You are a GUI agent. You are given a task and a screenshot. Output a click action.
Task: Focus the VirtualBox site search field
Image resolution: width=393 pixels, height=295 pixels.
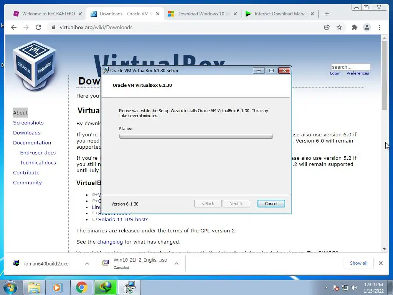pos(351,67)
